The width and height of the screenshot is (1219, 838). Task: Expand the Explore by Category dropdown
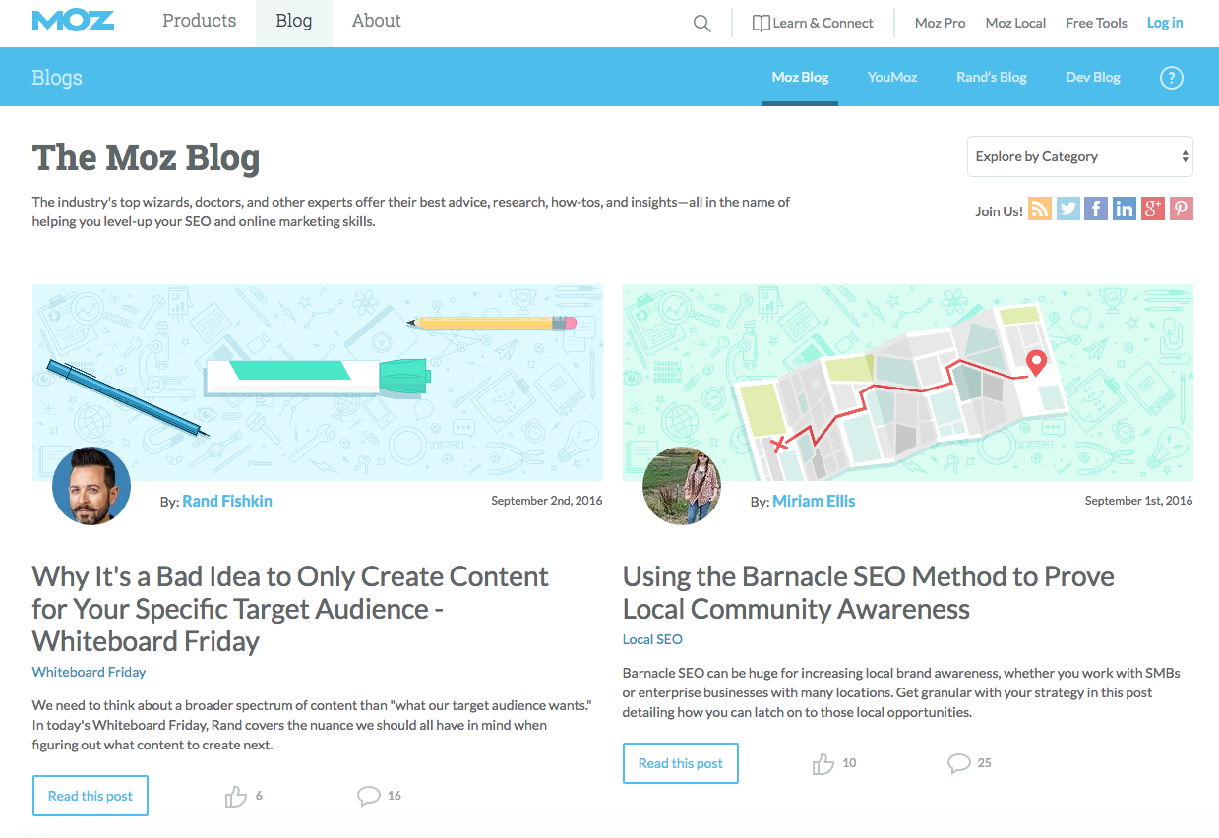[x=1079, y=156]
